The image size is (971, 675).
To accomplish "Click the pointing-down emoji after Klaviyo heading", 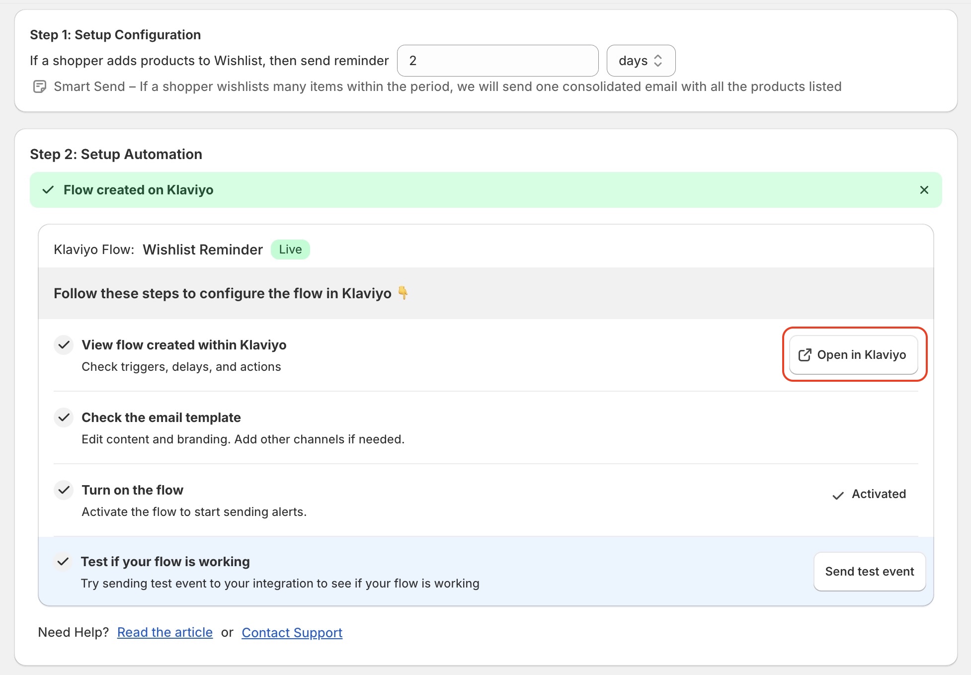I will click(x=403, y=293).
